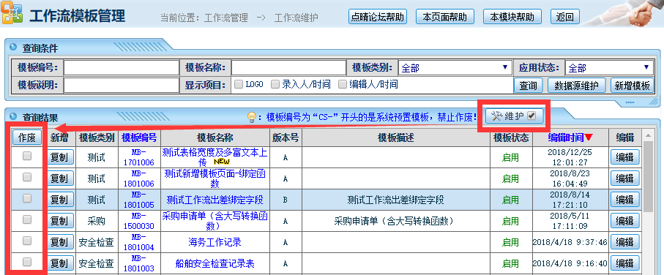Click the blue bullet icon beside 查询条件

(x=13, y=48)
